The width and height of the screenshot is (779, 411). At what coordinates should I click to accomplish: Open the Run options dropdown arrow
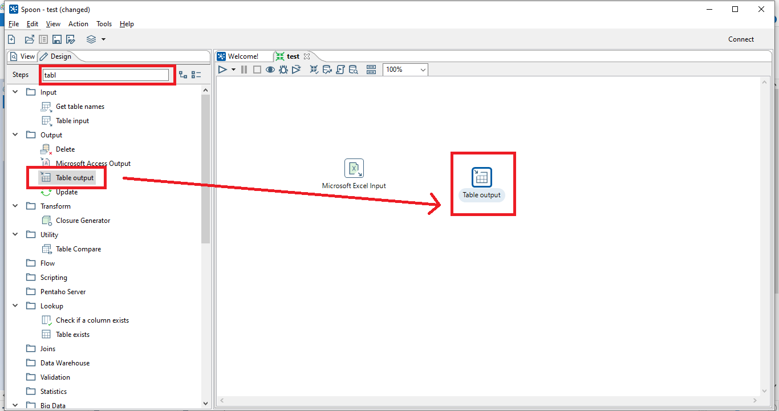click(233, 70)
